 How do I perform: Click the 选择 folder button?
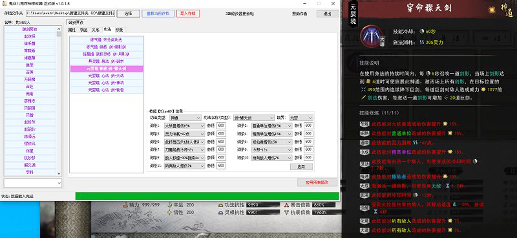(128, 14)
